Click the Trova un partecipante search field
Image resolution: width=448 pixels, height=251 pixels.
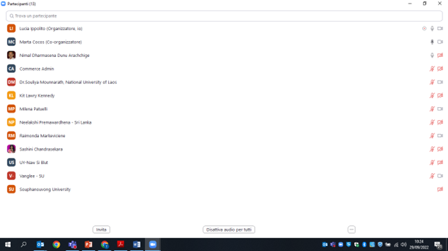tap(224, 16)
